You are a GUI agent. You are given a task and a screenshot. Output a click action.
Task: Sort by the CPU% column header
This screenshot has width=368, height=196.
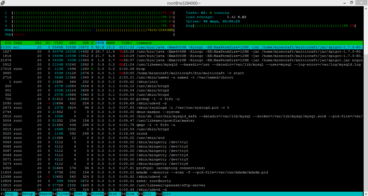(x=99, y=43)
